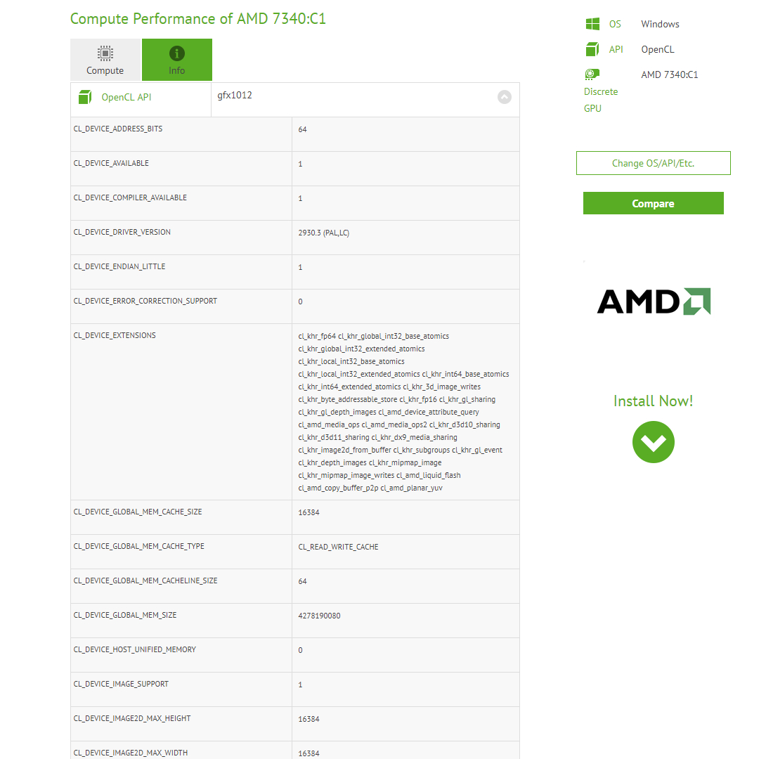Click the Windows OS logo icon
Image resolution: width=766 pixels, height=759 pixels.
coord(592,24)
